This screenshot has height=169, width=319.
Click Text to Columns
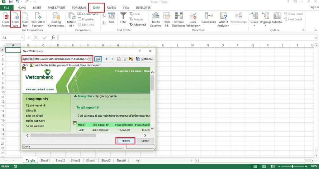click(156, 20)
